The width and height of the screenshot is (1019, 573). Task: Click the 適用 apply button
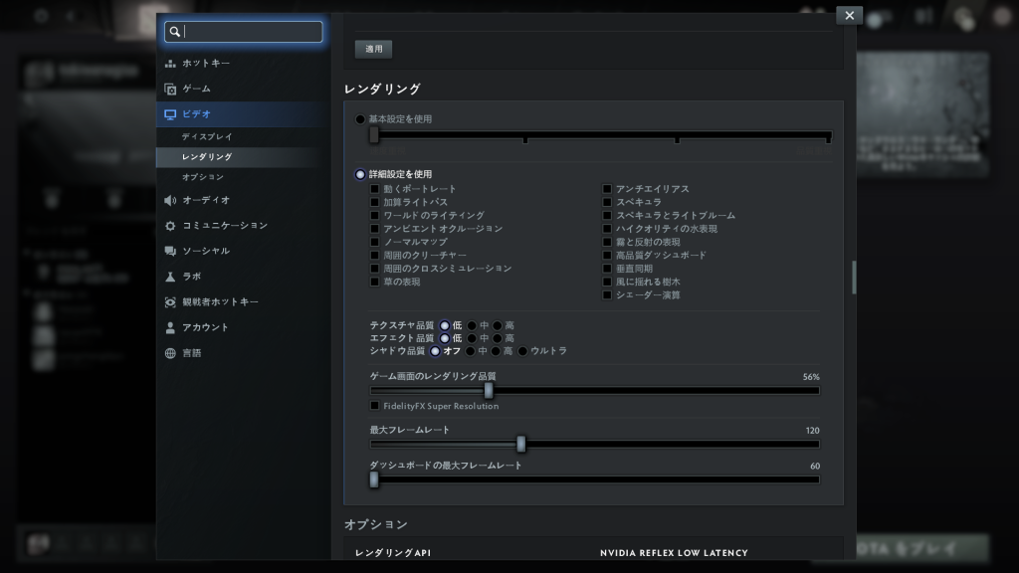click(373, 49)
